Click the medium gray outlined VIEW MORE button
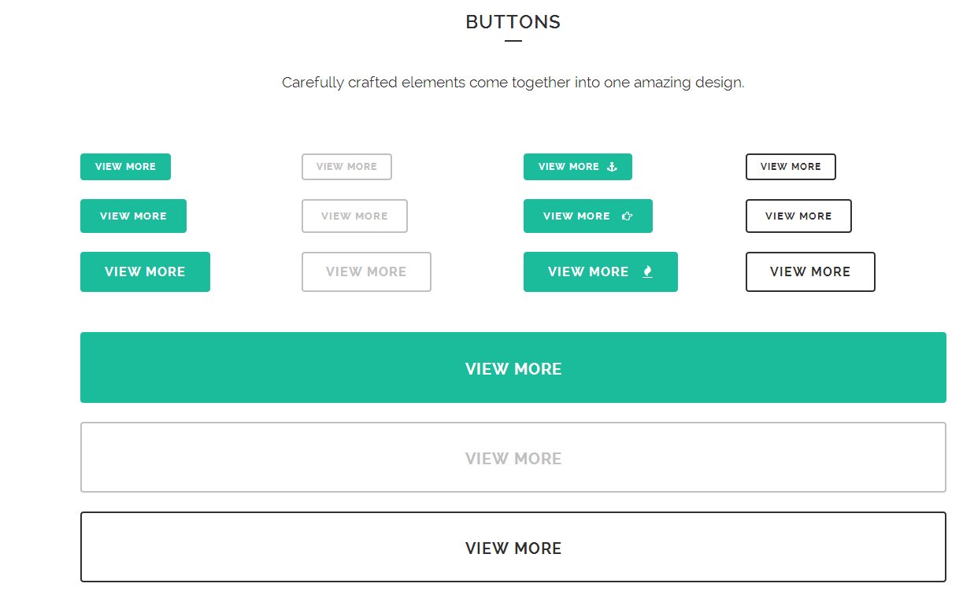 354,216
